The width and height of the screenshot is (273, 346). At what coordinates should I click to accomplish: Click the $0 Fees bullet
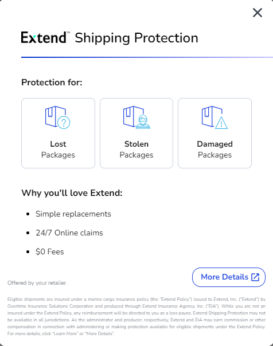pos(50,252)
